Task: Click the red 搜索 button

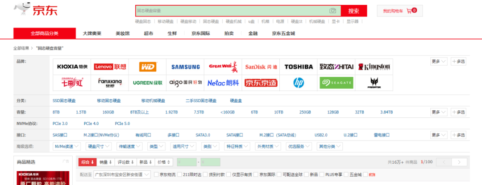Action: (354, 11)
